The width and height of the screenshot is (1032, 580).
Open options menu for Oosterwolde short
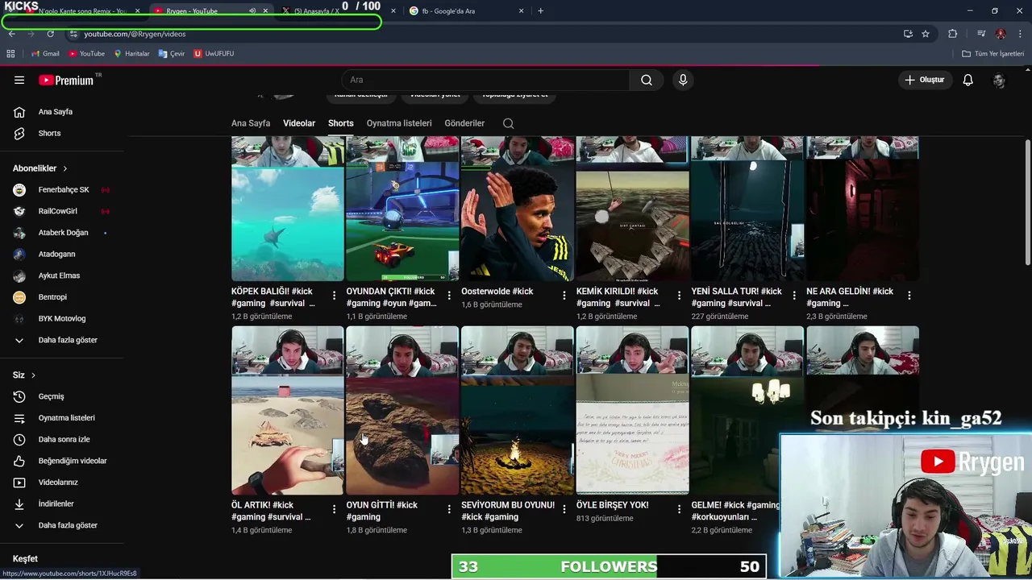click(564, 296)
